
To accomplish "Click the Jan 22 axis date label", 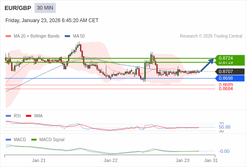I will click(110, 160).
